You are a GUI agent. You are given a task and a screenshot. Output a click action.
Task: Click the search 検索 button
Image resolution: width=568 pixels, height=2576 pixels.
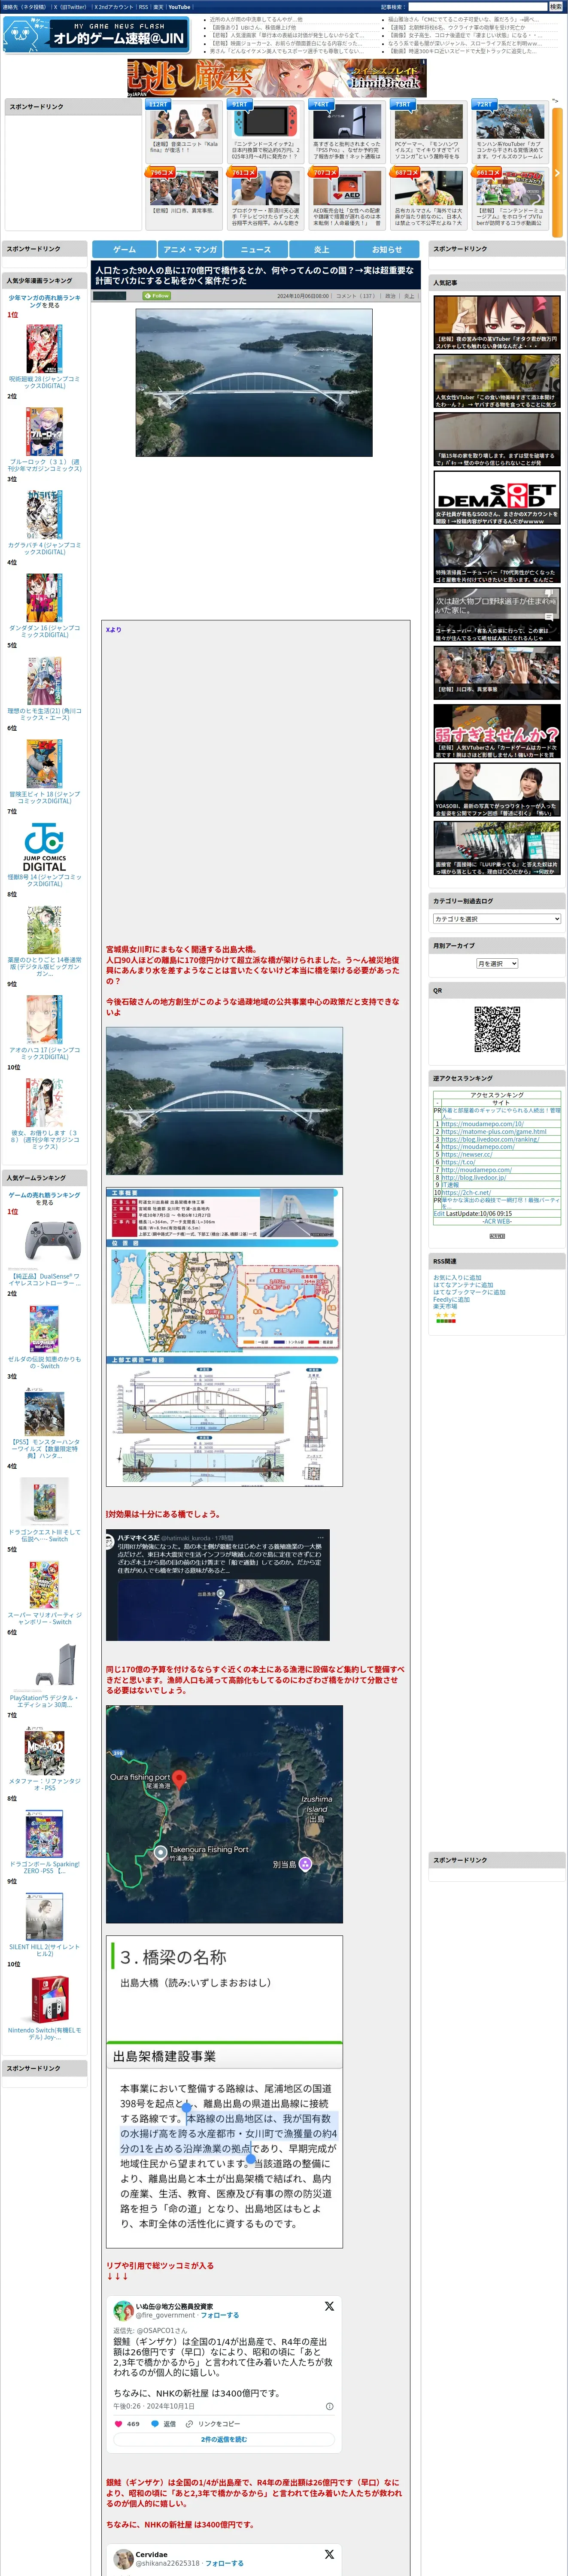[555, 7]
